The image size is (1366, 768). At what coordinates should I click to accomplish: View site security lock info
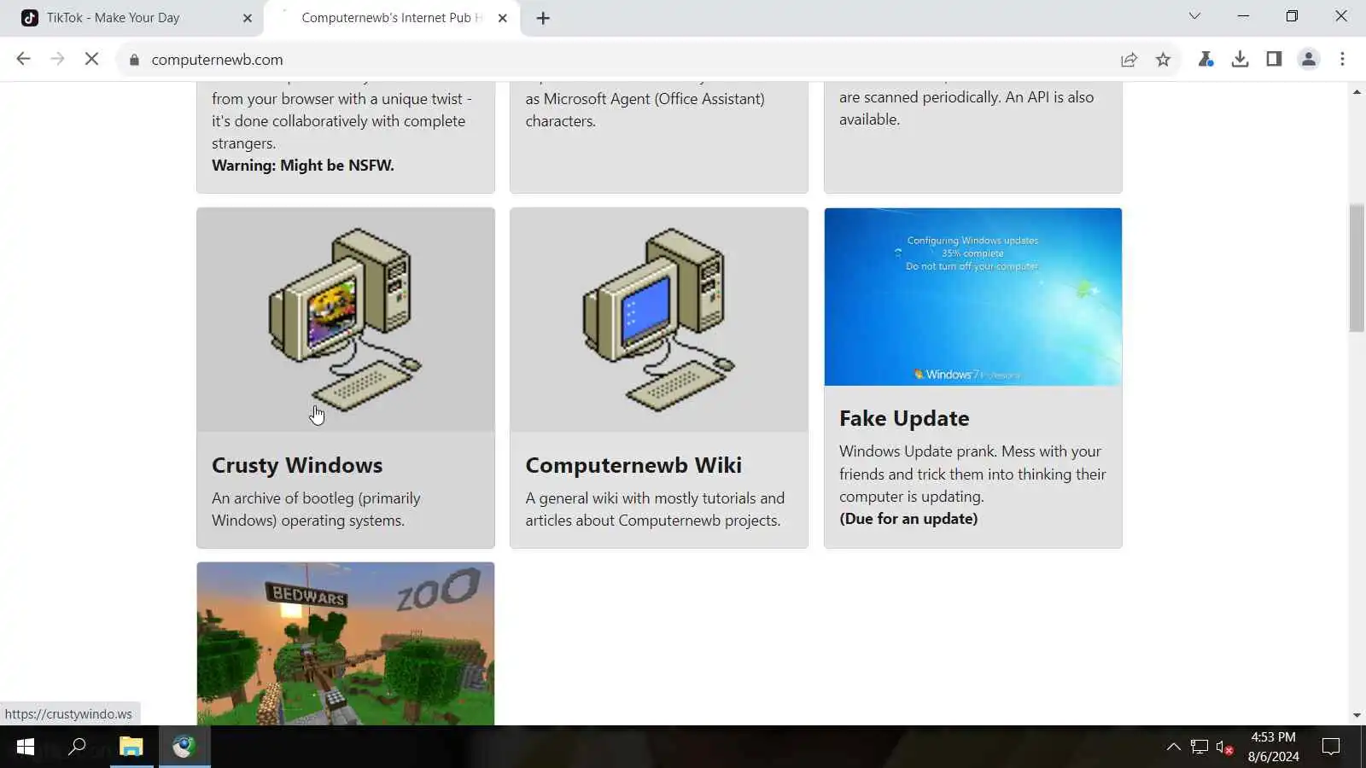134,60
